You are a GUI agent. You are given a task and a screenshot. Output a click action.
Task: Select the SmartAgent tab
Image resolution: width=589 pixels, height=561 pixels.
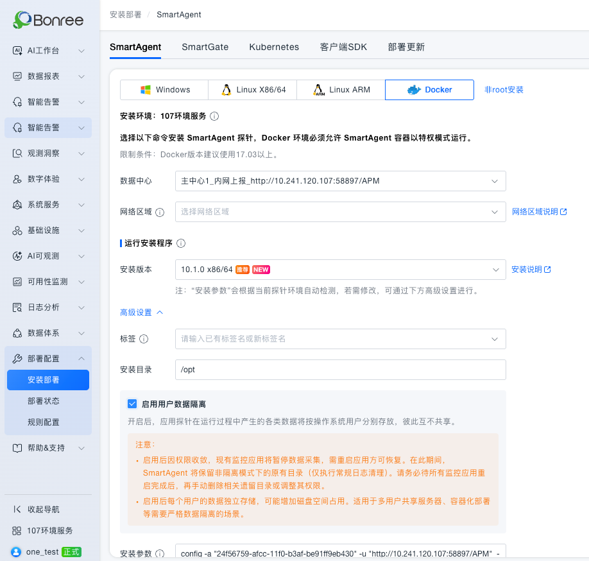(x=135, y=47)
